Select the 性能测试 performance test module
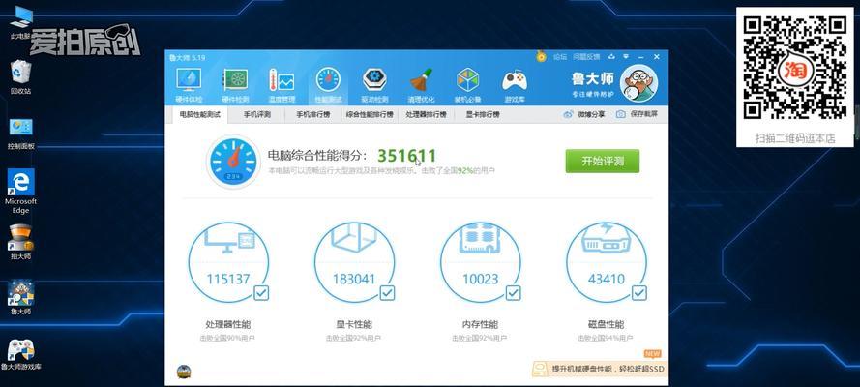The width and height of the screenshot is (860, 387). pyautogui.click(x=328, y=85)
